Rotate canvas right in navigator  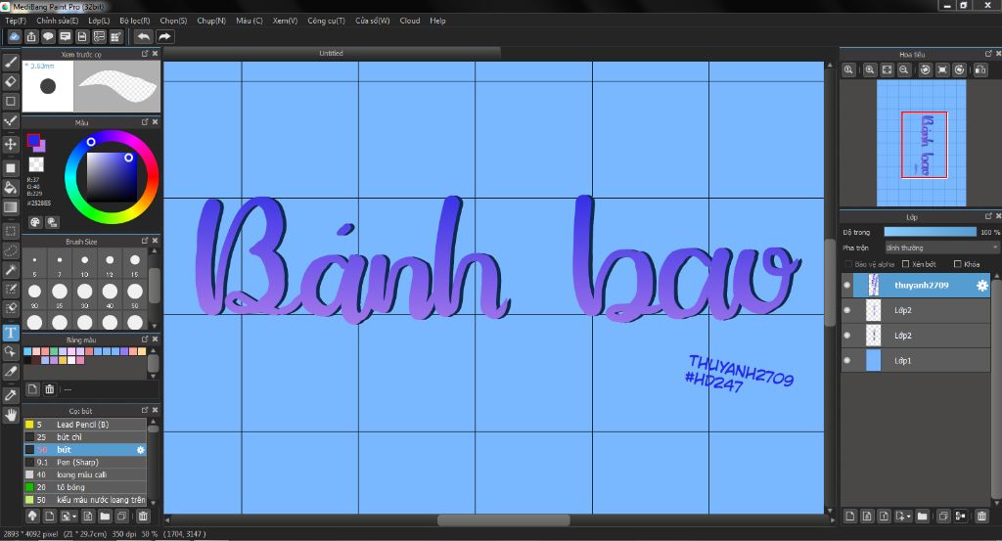pos(959,70)
